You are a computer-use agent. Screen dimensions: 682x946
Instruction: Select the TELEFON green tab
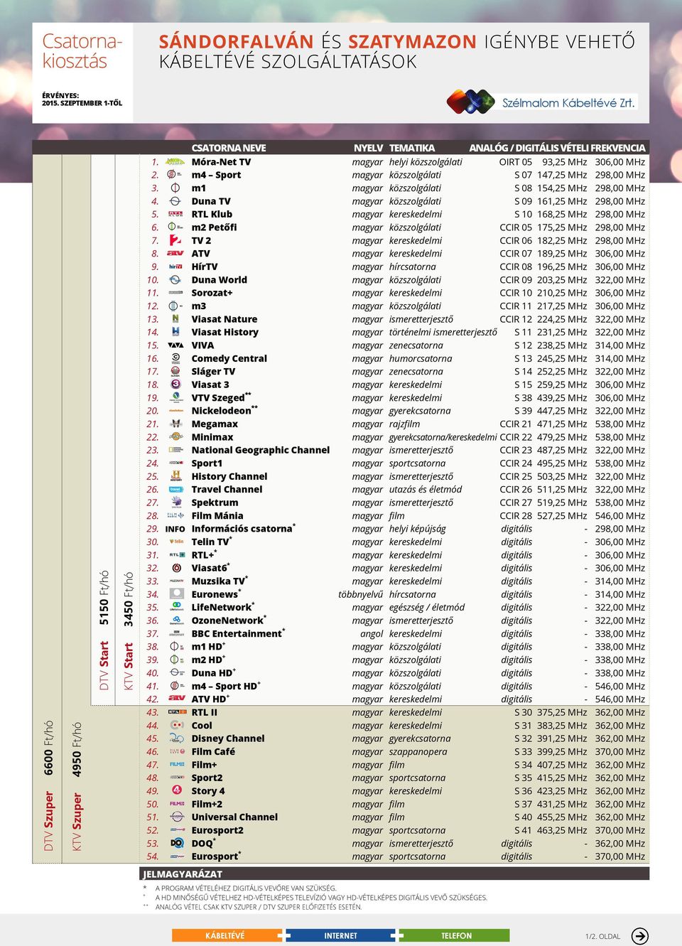pos(456,936)
